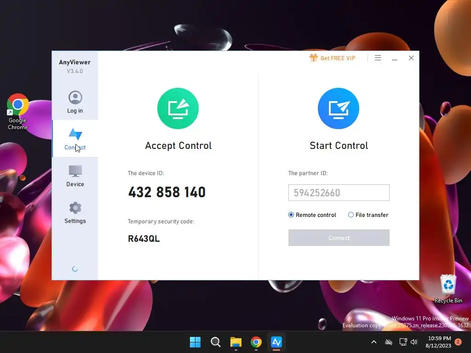Viewport: 471px width, 353px height.
Task: Click the loading spinner in sidebar bottom
Action: tap(75, 269)
